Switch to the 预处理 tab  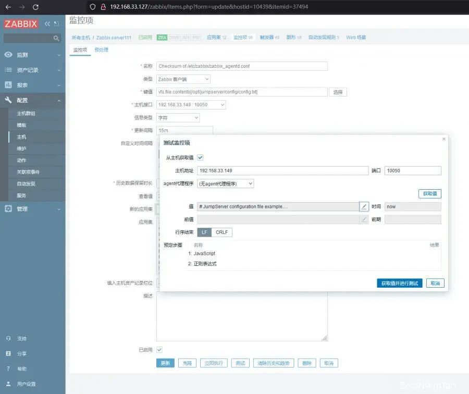[x=102, y=50]
